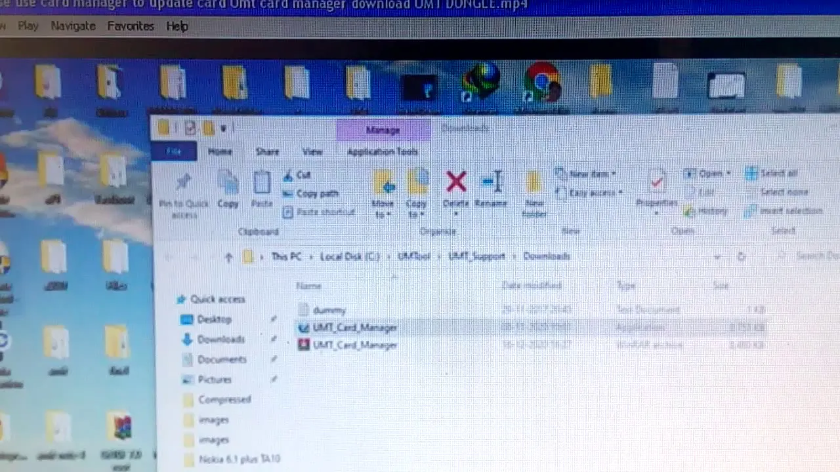Open the Move to dropdown
The height and width of the screenshot is (472, 840).
[x=382, y=209]
